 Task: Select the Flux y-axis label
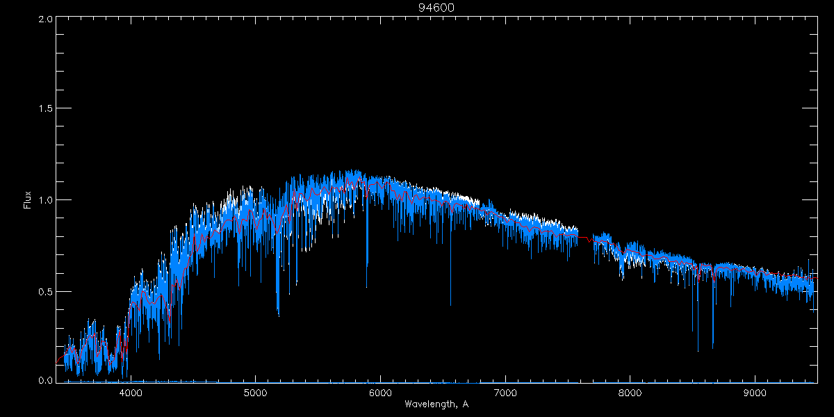(x=28, y=200)
